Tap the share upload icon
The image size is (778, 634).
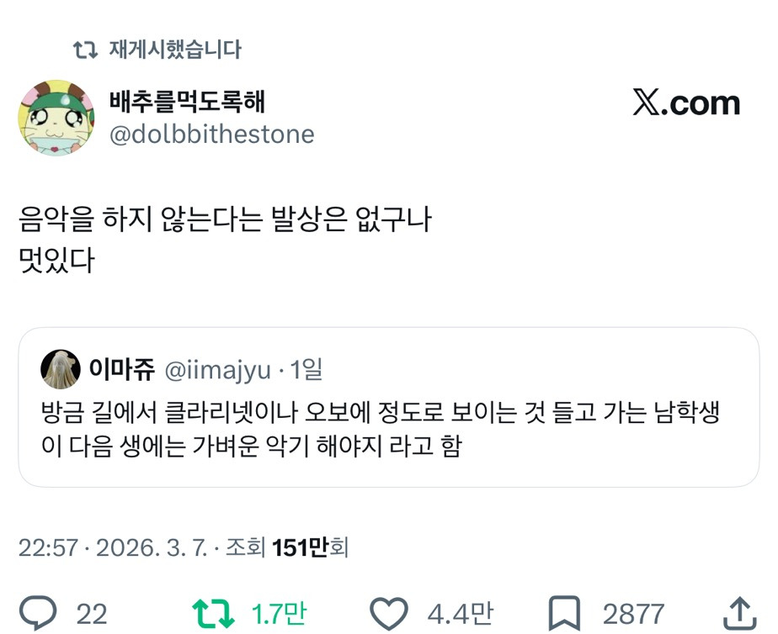(738, 612)
